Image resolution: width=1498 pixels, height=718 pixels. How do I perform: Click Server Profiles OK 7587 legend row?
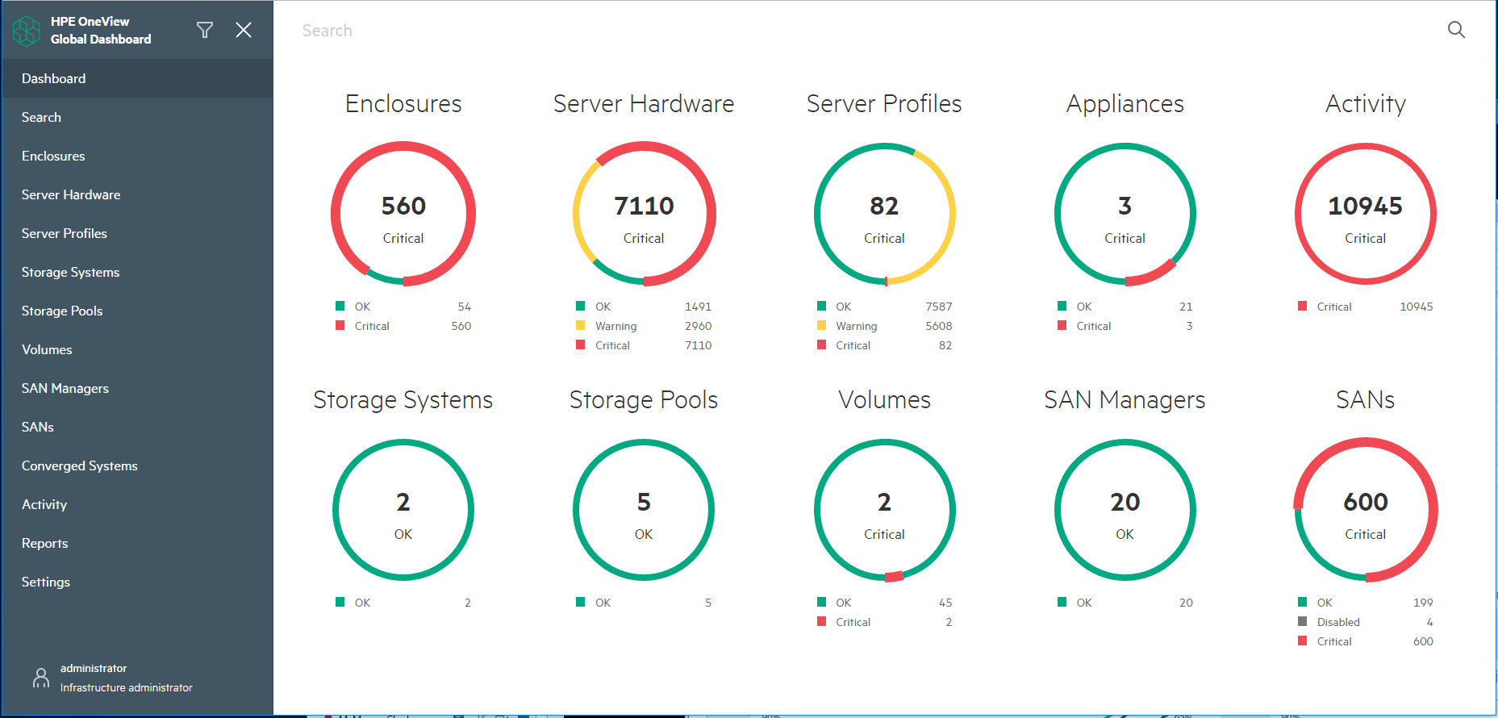(884, 307)
